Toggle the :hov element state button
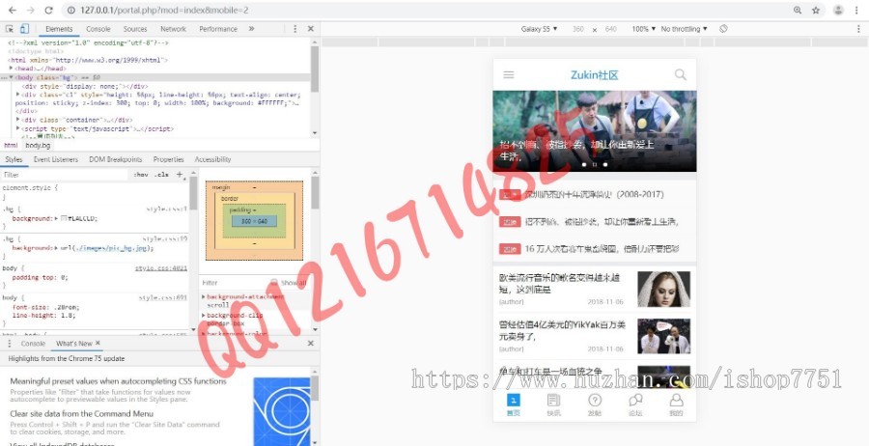The image size is (869, 446). 141,175
